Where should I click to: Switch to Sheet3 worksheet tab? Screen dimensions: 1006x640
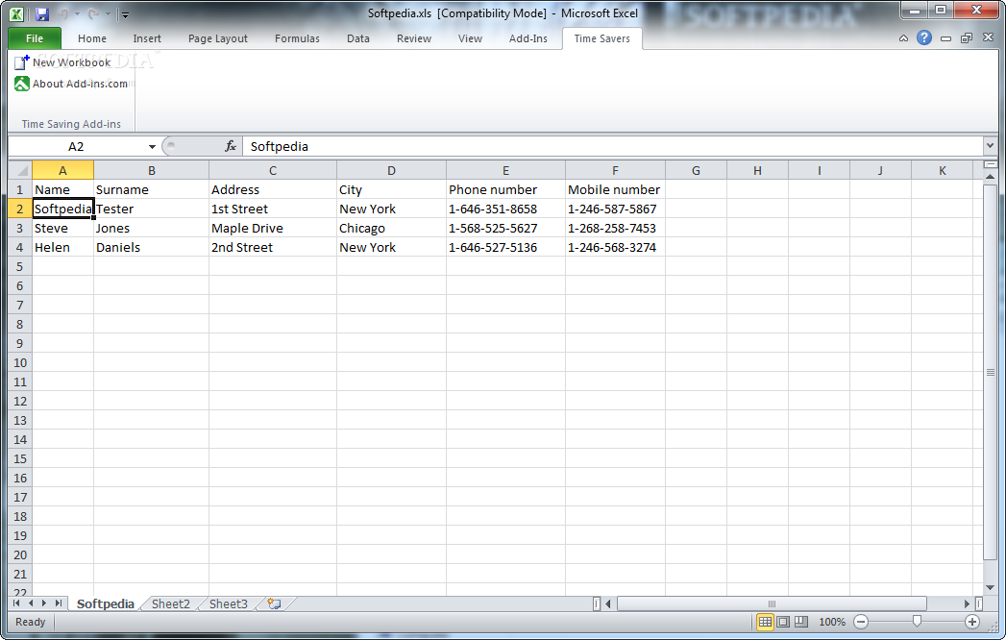(229, 603)
